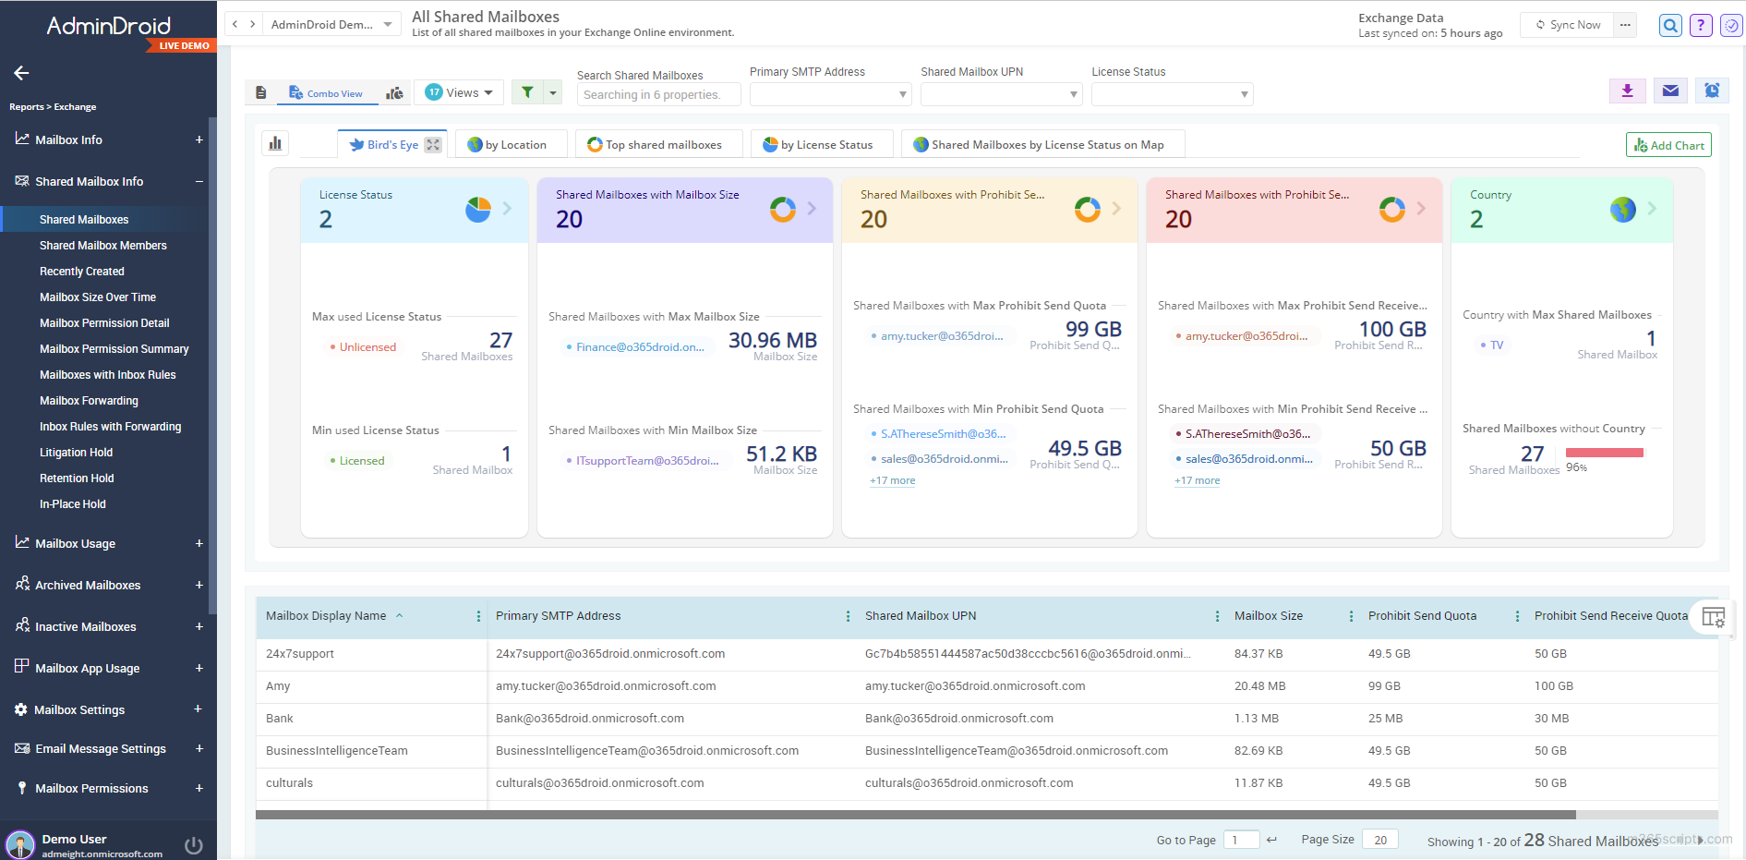Open the help question mark icon

point(1700,26)
